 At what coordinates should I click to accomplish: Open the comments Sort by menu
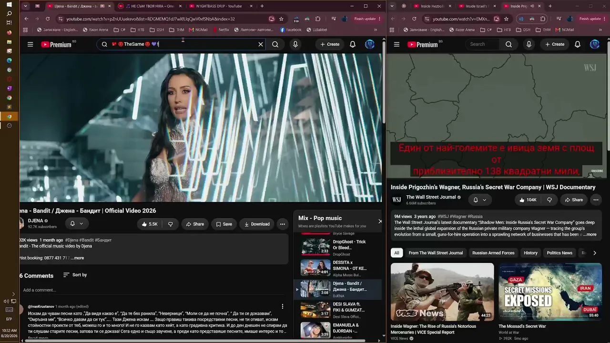click(75, 275)
